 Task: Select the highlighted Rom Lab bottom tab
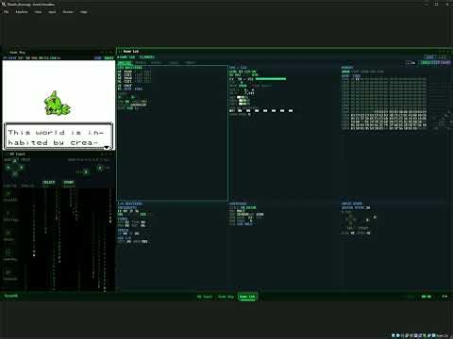[x=247, y=297]
